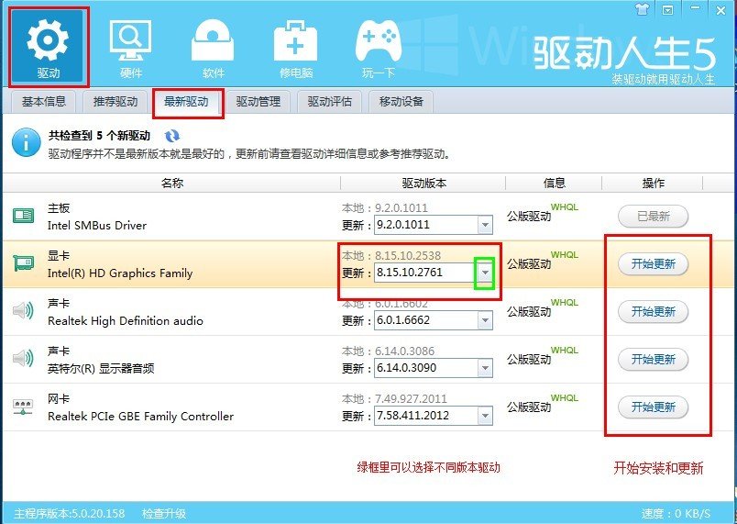This screenshot has height=524, width=737.
Task: Expand version dropdown for Realtek PCIe GBE Controller
Action: tap(485, 417)
